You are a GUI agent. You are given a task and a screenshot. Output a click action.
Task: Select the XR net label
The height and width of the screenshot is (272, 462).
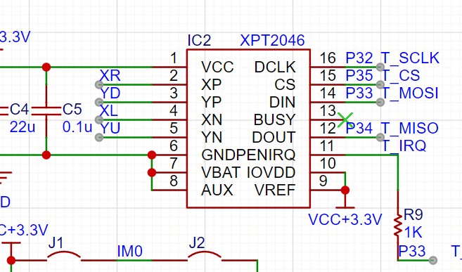(110, 76)
